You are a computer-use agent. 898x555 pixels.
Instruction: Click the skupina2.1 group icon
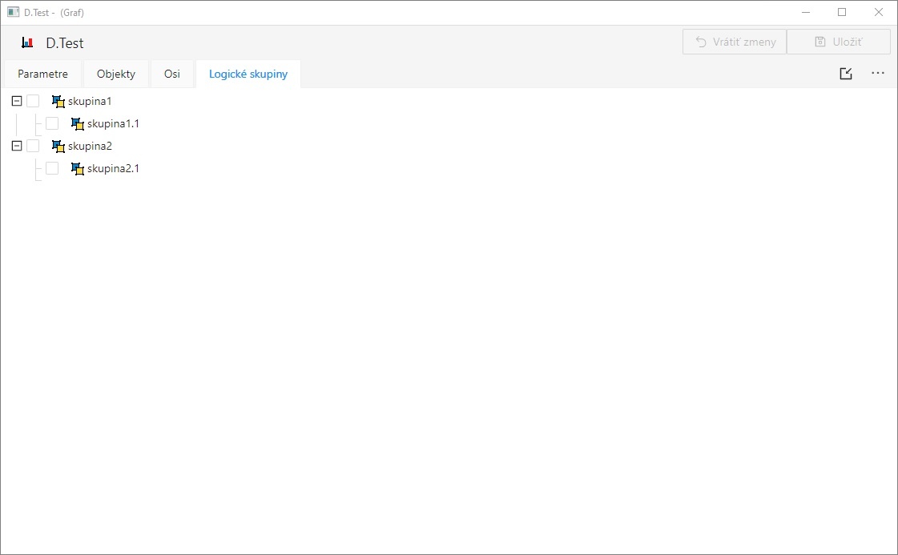(77, 168)
